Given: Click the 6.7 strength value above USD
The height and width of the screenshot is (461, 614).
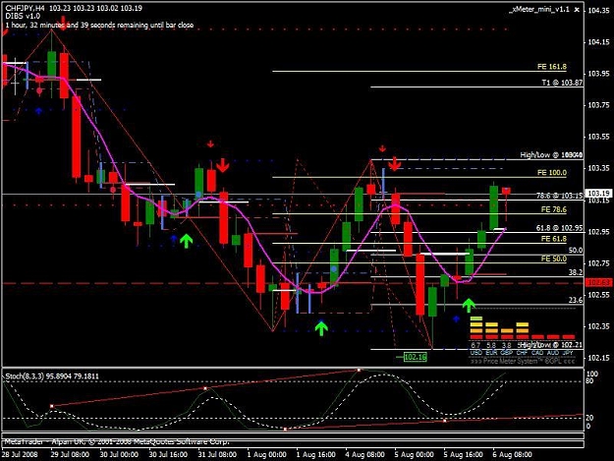Looking at the screenshot, I should [x=475, y=345].
